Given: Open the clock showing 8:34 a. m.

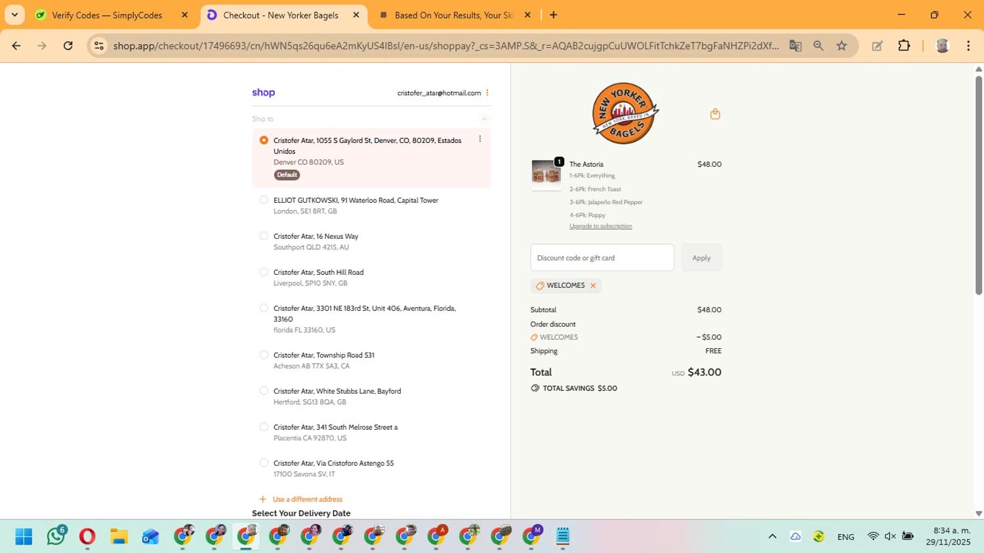Looking at the screenshot, I should 949,536.
